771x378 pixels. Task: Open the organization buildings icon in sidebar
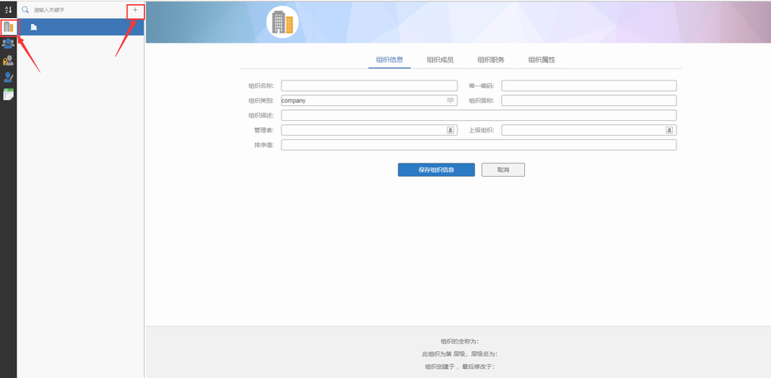(x=8, y=27)
